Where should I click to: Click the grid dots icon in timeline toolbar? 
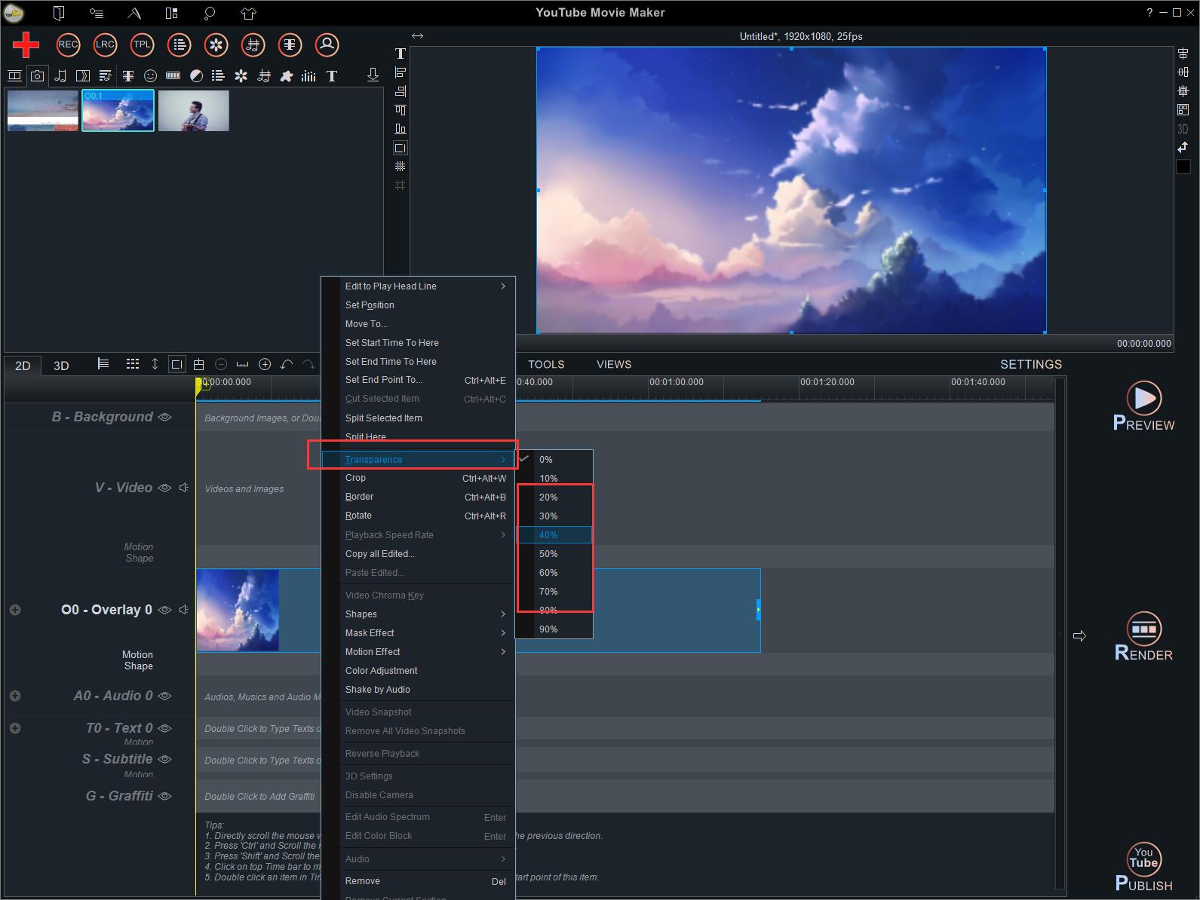[133, 364]
